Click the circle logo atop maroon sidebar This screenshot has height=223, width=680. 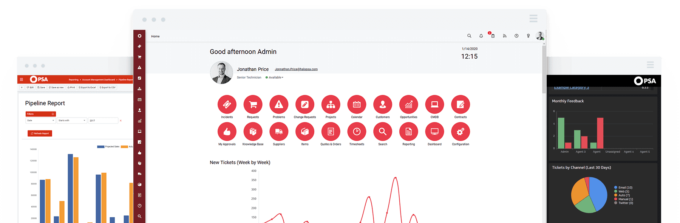point(139,36)
